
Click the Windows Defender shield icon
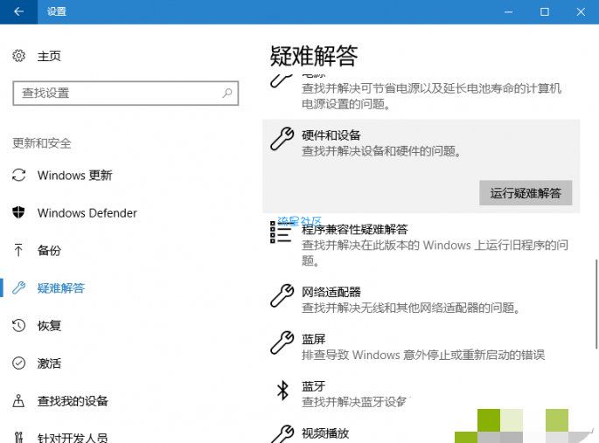pyautogui.click(x=18, y=212)
